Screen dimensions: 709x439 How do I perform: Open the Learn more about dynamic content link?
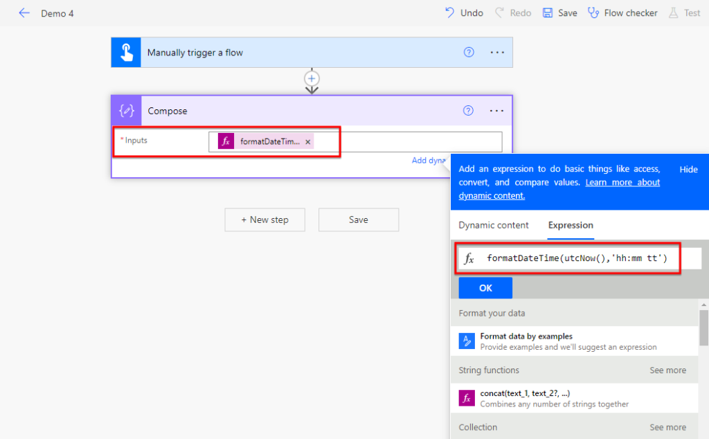pyautogui.click(x=559, y=189)
